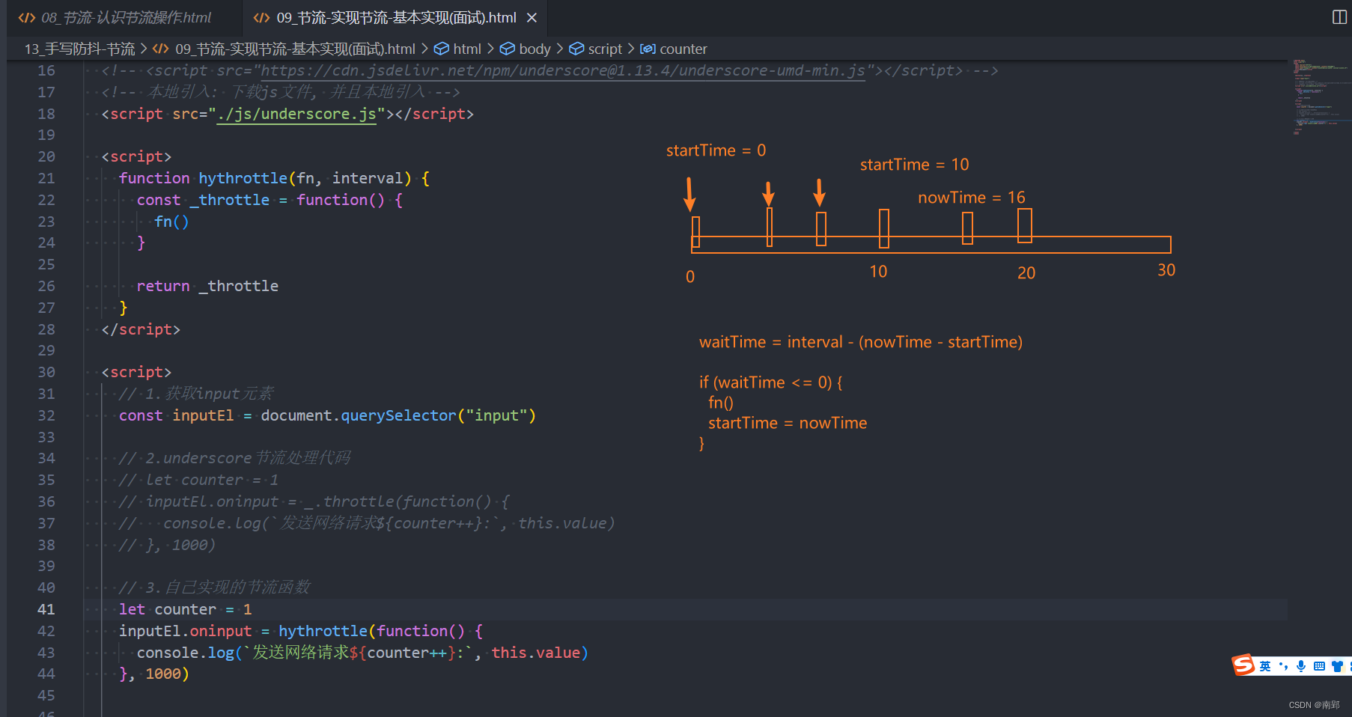
Task: Click the this keyword on line 43
Action: (x=509, y=653)
